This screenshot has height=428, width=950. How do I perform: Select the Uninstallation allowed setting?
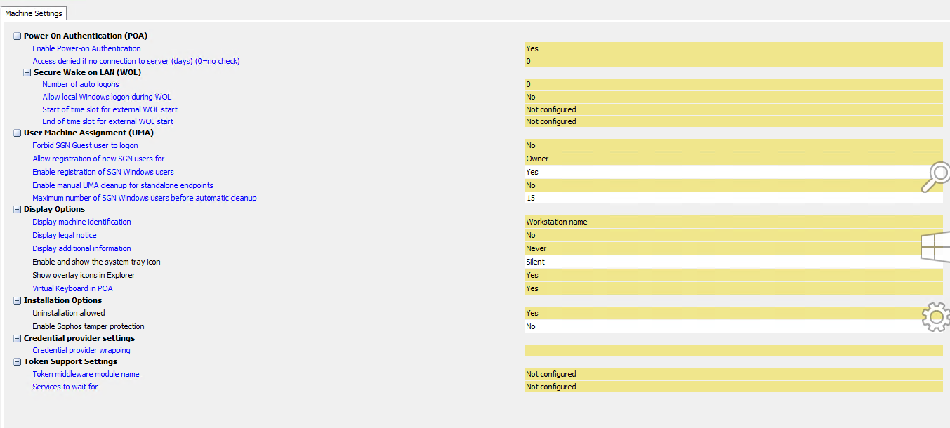coord(69,313)
